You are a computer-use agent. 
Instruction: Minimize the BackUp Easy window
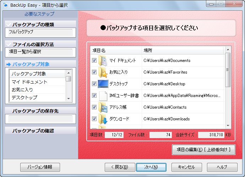point(211,4)
